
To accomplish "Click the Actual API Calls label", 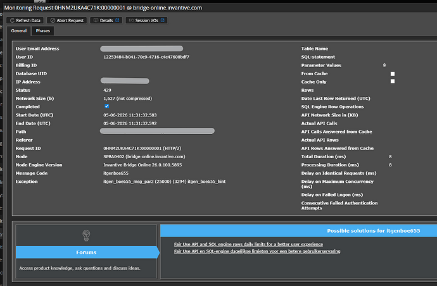I will click(319, 123).
